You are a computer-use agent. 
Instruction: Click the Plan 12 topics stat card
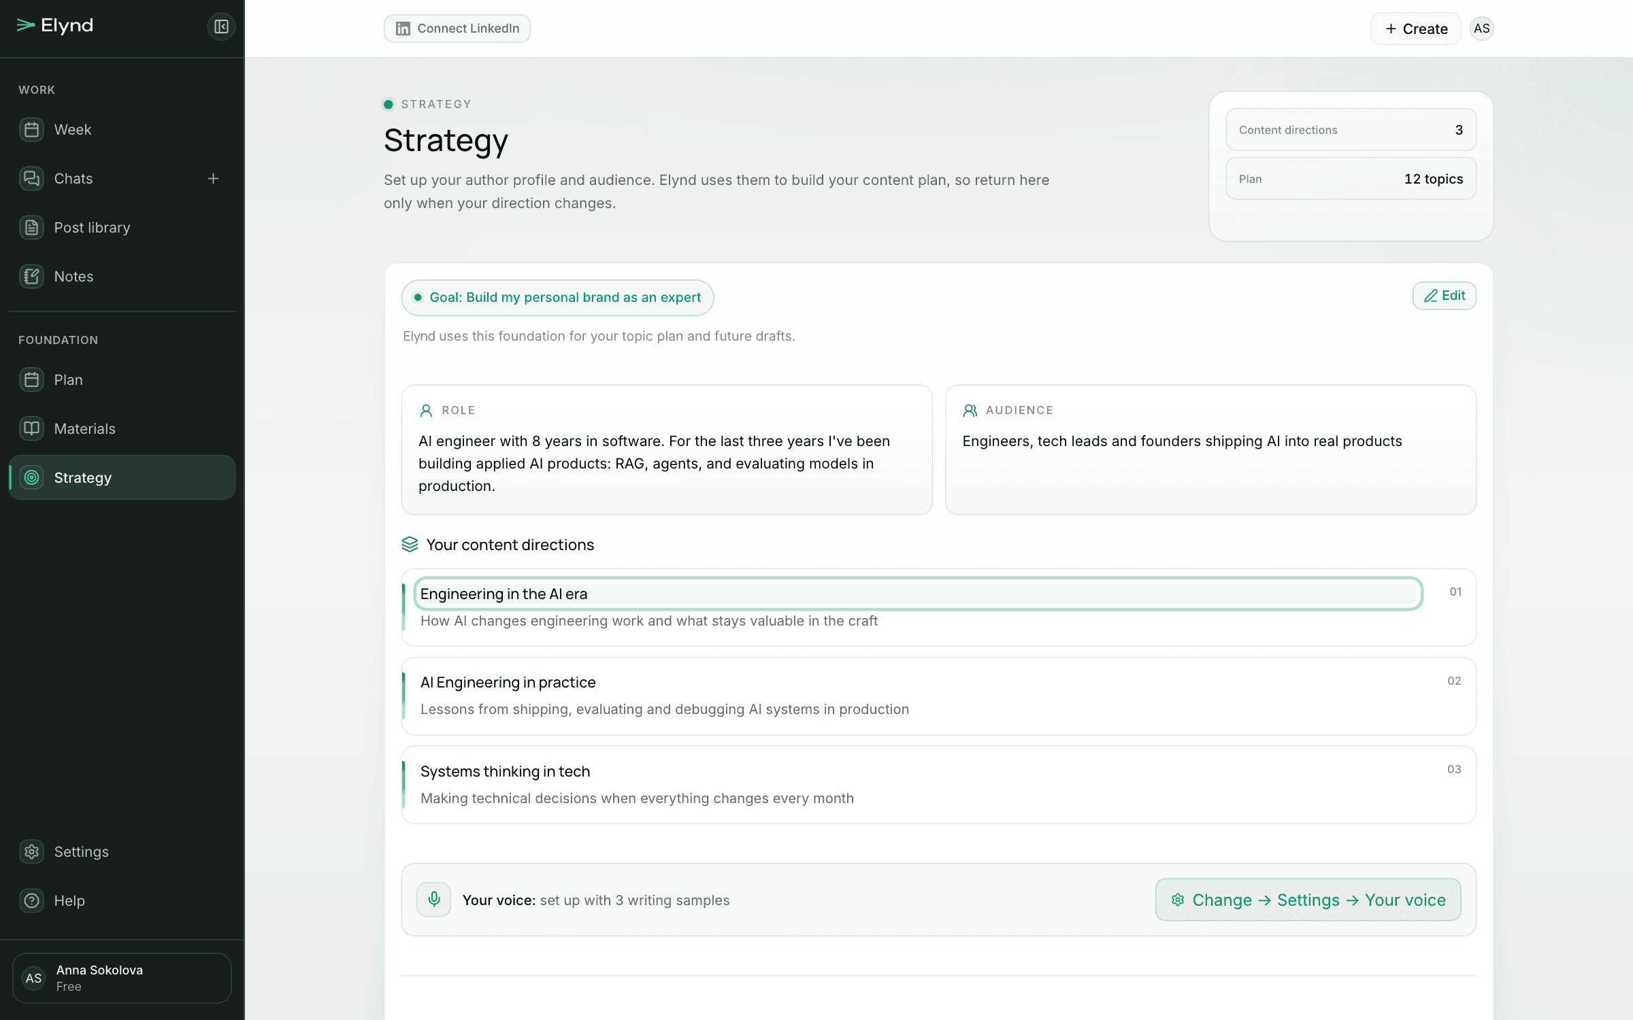coord(1351,179)
